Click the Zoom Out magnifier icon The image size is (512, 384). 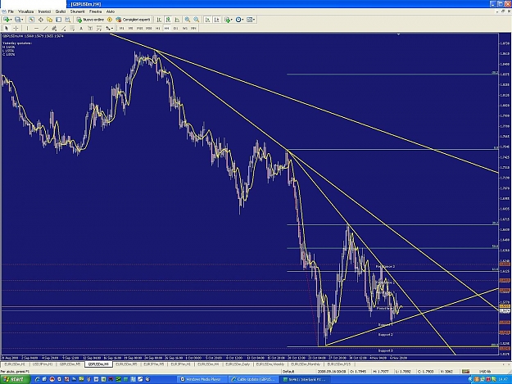tap(197, 20)
